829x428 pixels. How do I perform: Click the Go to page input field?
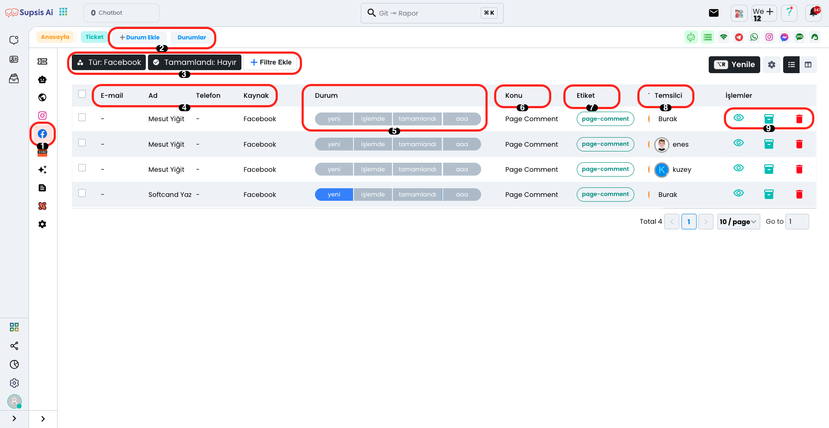point(797,222)
